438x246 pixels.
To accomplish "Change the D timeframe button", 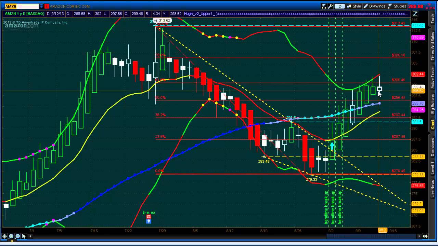I will click(339, 6).
